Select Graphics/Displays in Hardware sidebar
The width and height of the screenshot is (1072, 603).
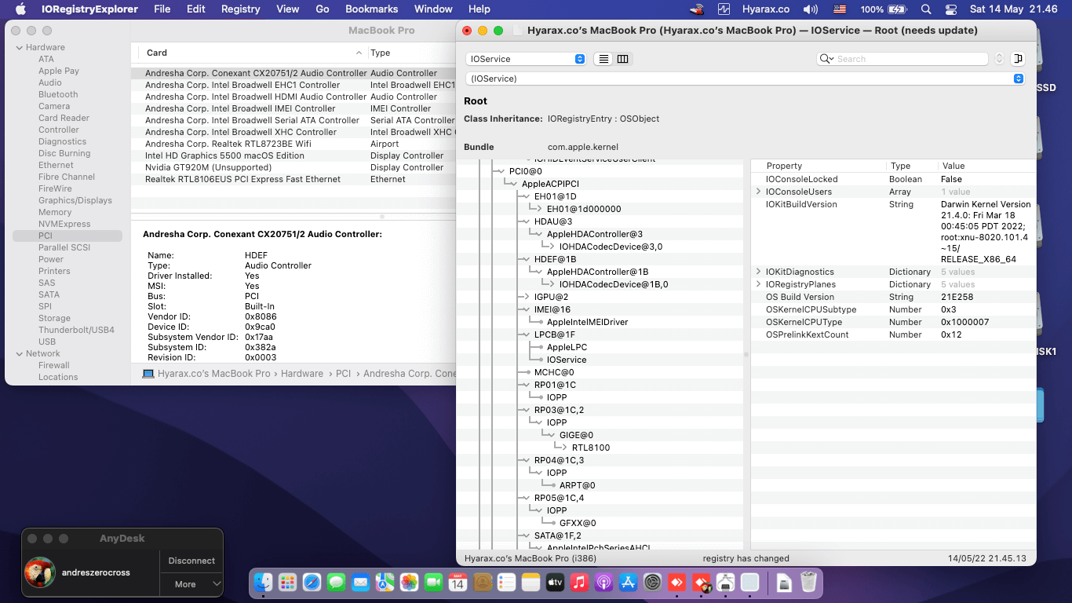(75, 200)
